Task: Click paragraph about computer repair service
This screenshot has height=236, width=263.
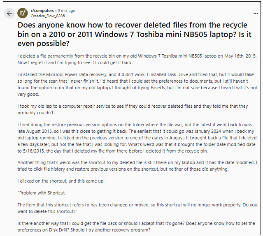Action: [x=133, y=109]
